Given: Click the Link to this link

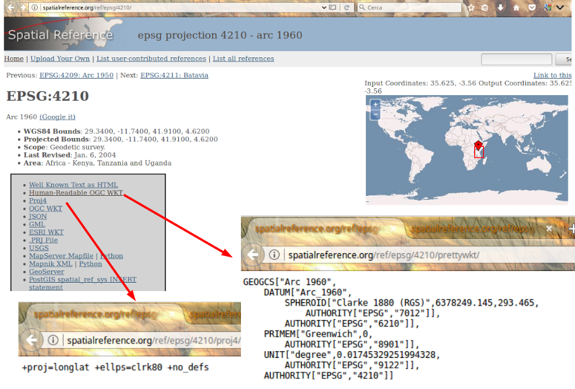Looking at the screenshot, I should pyautogui.click(x=553, y=75).
